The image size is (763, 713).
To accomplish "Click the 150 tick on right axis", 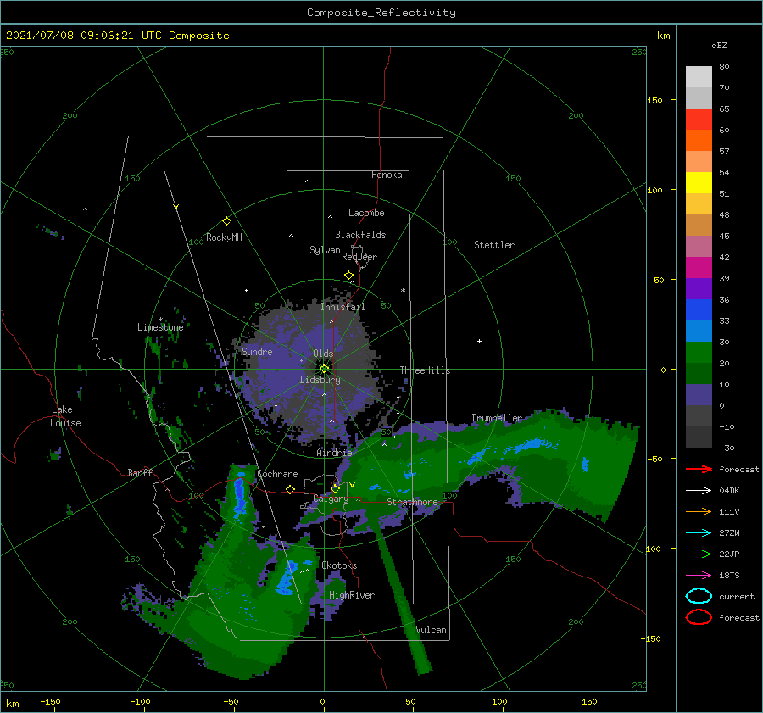I will [654, 100].
